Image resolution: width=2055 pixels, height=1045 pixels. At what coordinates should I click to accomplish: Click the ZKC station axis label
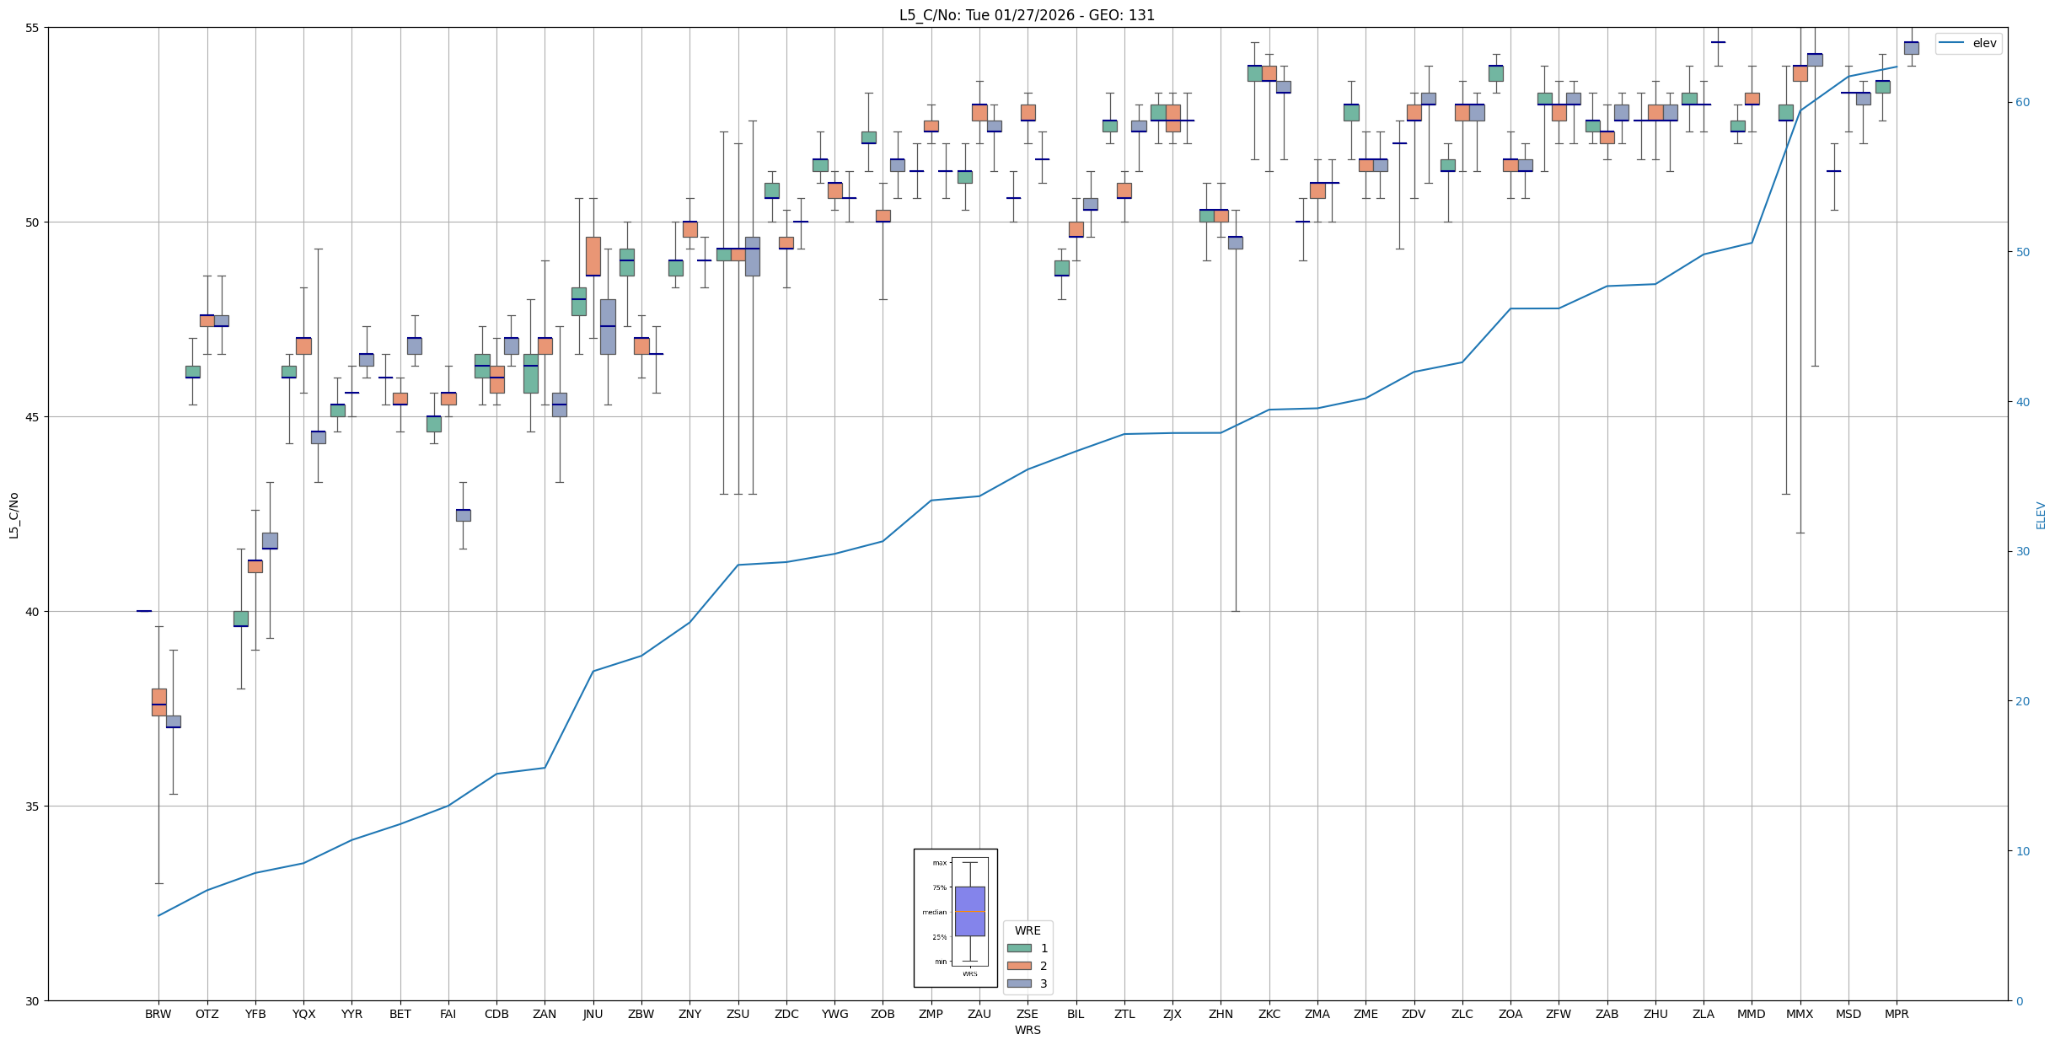point(1269,1014)
